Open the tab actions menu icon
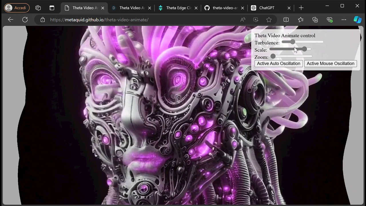This screenshot has width=366, height=206. pyautogui.click(x=52, y=8)
